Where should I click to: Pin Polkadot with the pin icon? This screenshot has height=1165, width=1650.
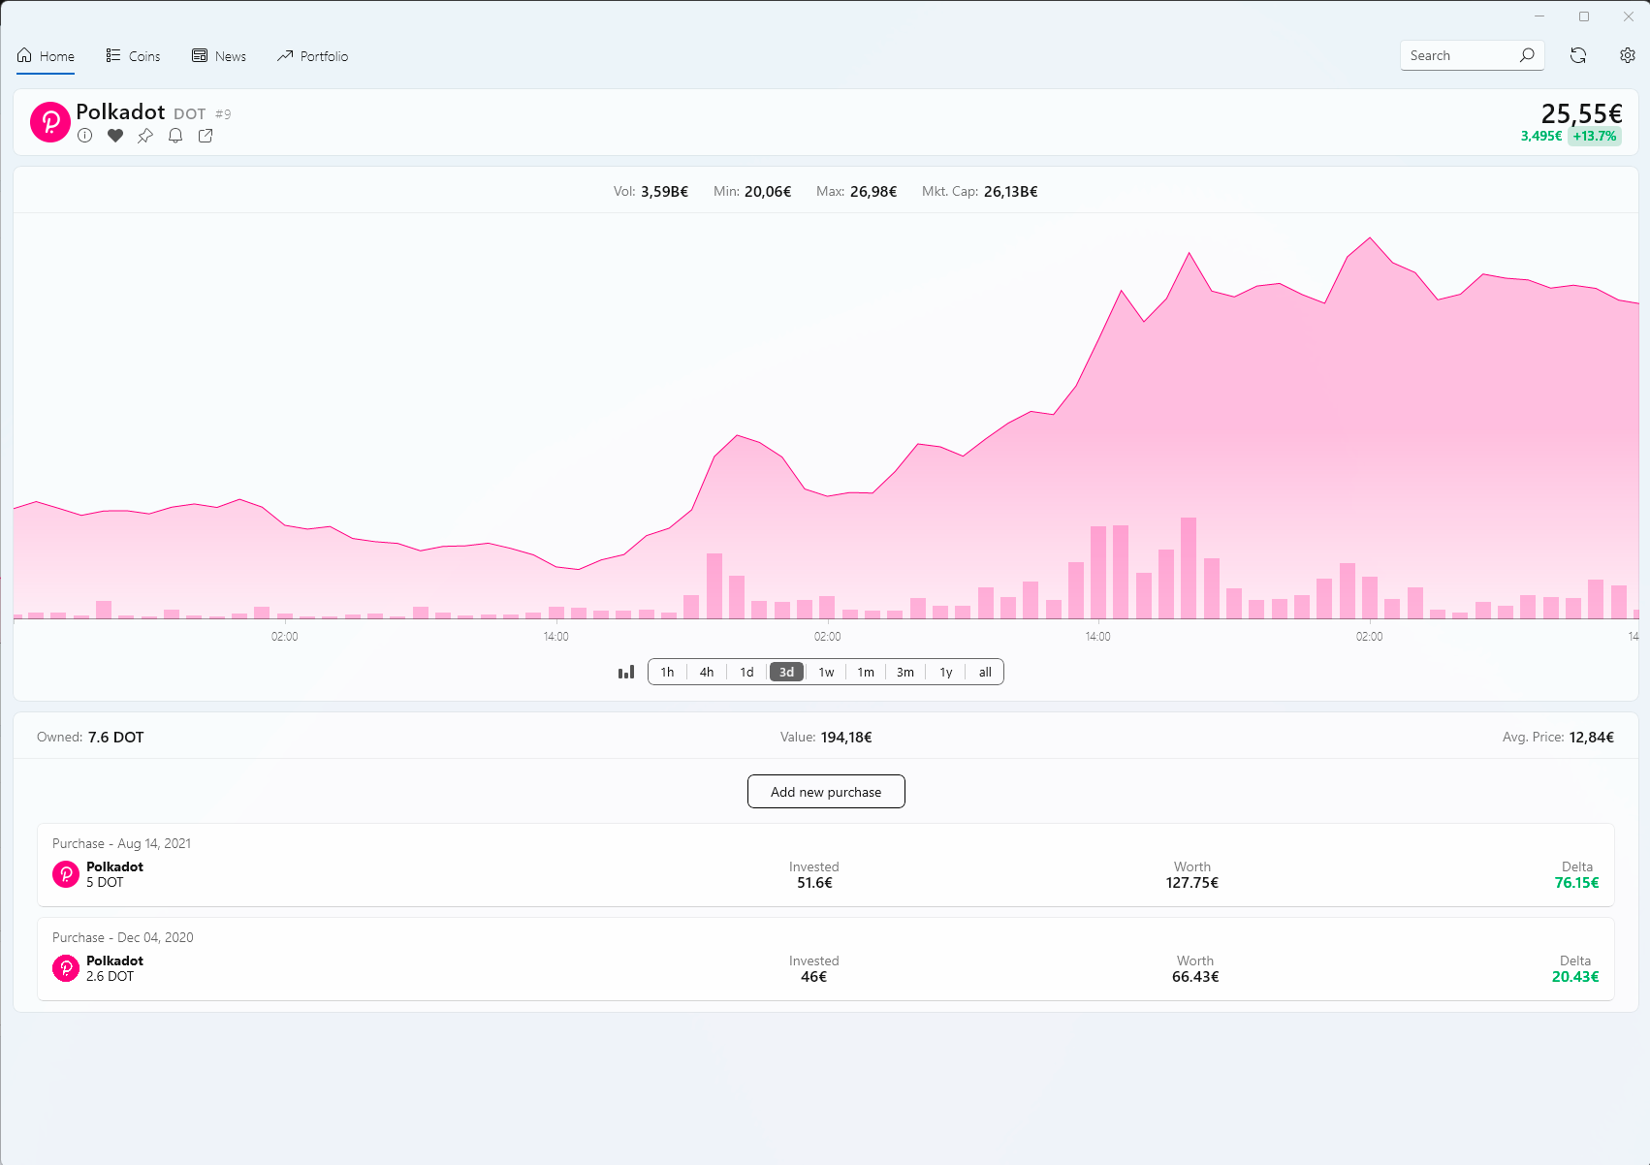145,136
